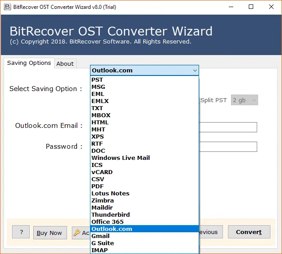
Task: Choose EMLX from the saving list
Action: (x=145, y=101)
